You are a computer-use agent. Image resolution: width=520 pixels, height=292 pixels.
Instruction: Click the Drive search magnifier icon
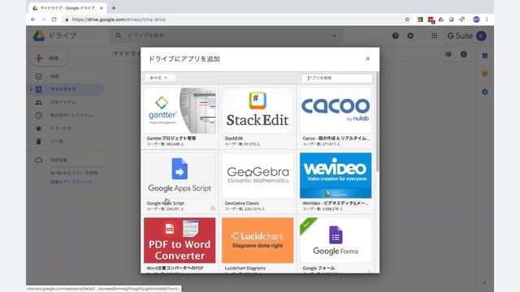(118, 36)
